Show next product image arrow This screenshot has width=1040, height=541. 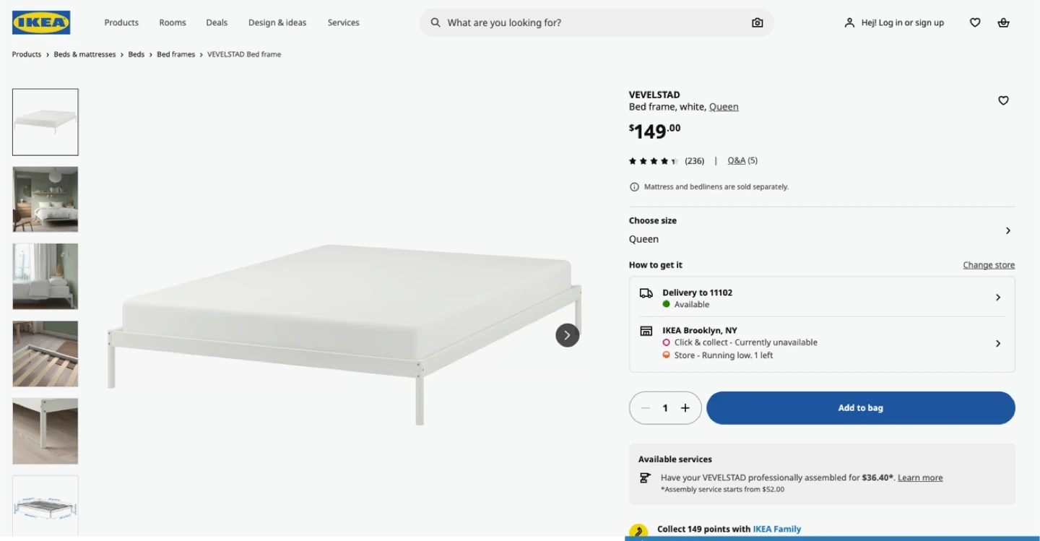click(567, 335)
